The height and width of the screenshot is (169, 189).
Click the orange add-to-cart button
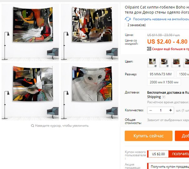182,136
